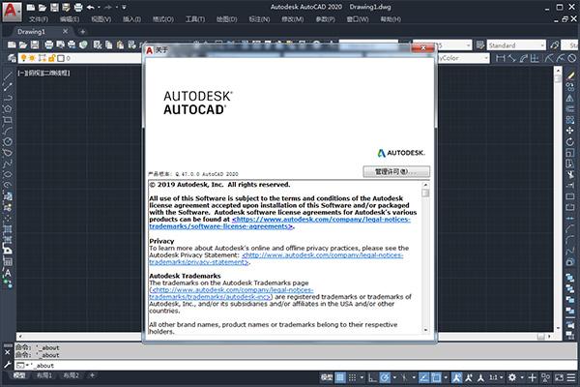Click New in the quick access toolbar
This screenshot has height=387, width=580.
pos(31,7)
